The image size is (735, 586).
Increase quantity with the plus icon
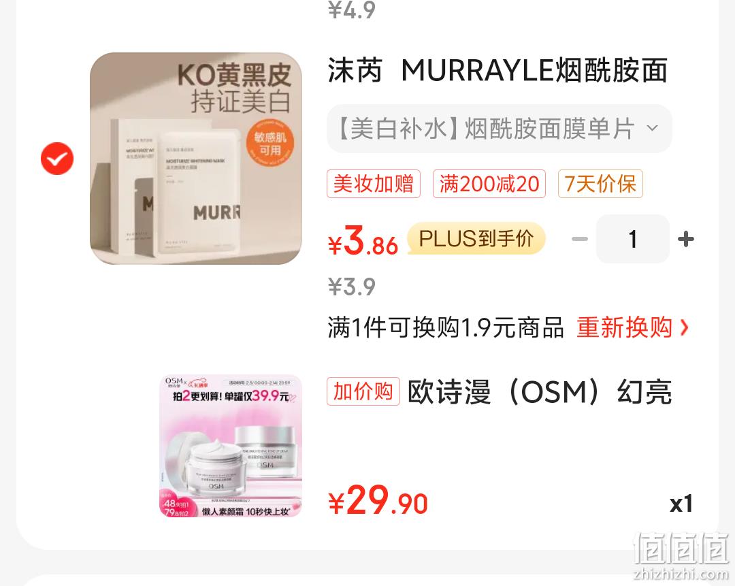(x=686, y=239)
